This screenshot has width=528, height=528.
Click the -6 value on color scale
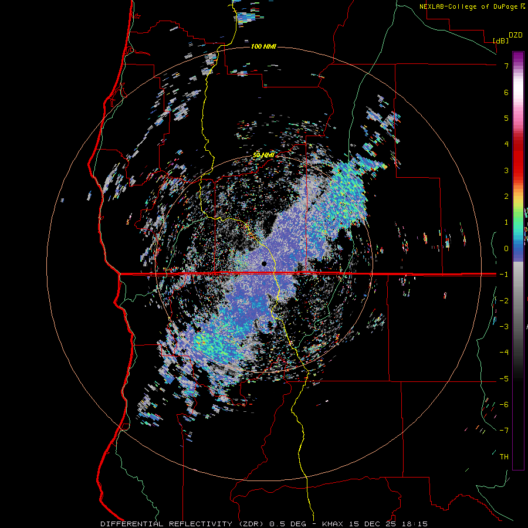(504, 404)
